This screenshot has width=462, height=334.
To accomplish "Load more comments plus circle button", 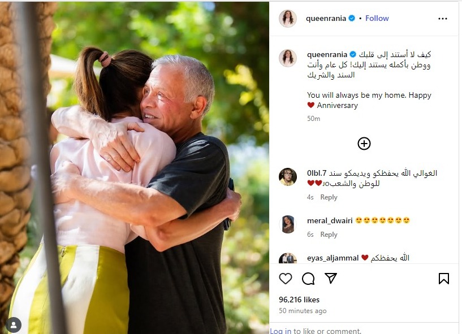I will point(364,144).
